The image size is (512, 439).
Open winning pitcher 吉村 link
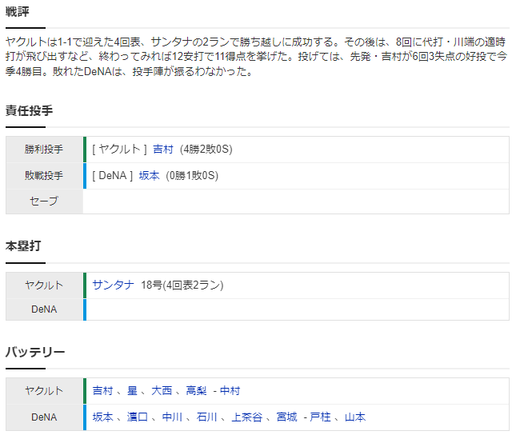[x=163, y=150]
